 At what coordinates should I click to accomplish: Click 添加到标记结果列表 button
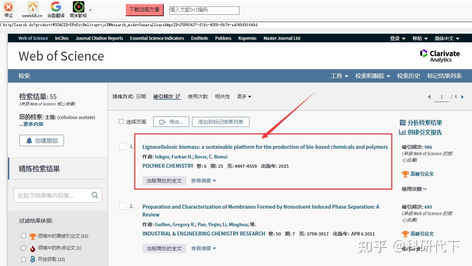(x=221, y=122)
